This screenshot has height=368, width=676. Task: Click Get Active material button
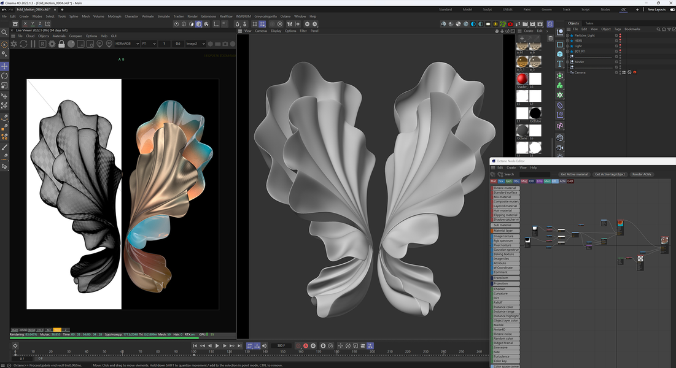coord(574,174)
